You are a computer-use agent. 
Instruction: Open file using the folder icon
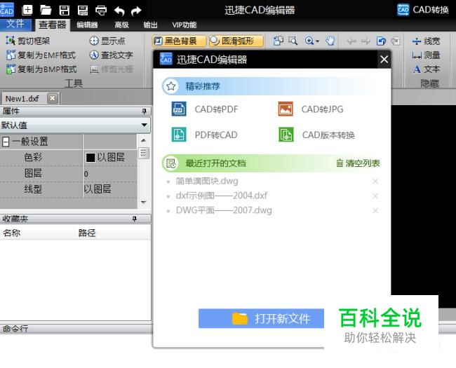click(46, 11)
